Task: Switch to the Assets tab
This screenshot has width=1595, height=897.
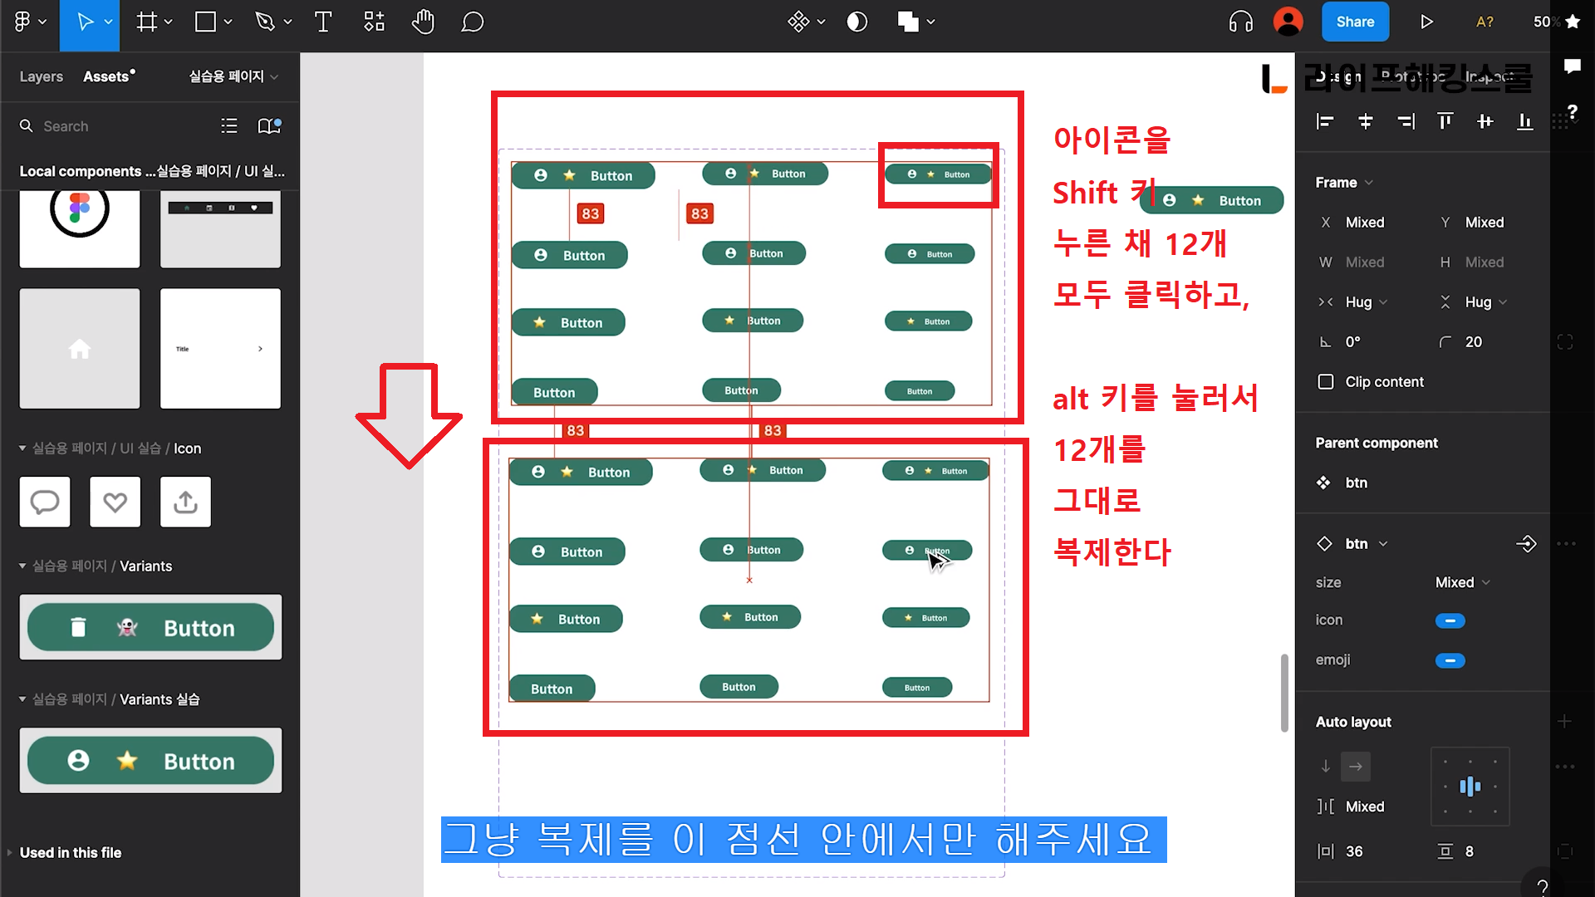Action: pyautogui.click(x=106, y=76)
